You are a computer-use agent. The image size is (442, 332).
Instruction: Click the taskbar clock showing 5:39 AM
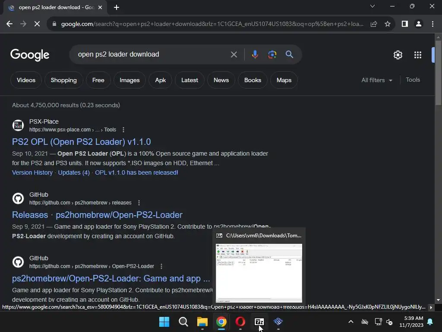click(411, 322)
